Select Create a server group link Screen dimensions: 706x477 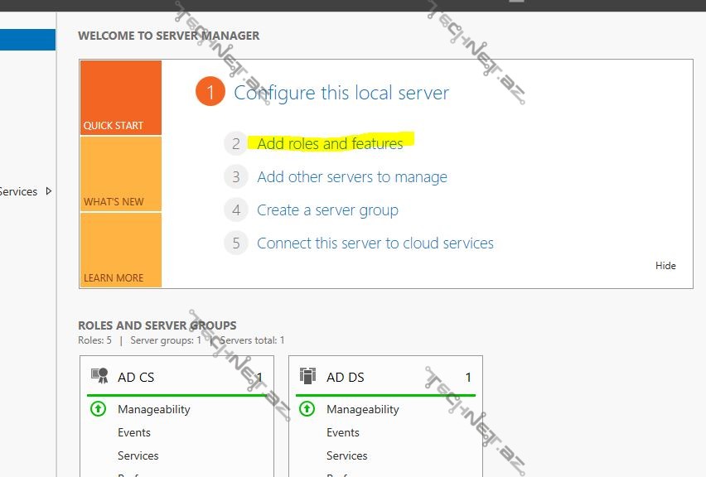tap(327, 210)
